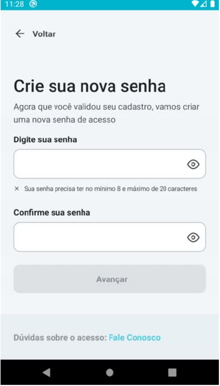Image resolution: width=220 pixels, height=386 pixels.
Task: Tap the Avançar button
Action: 110,279
